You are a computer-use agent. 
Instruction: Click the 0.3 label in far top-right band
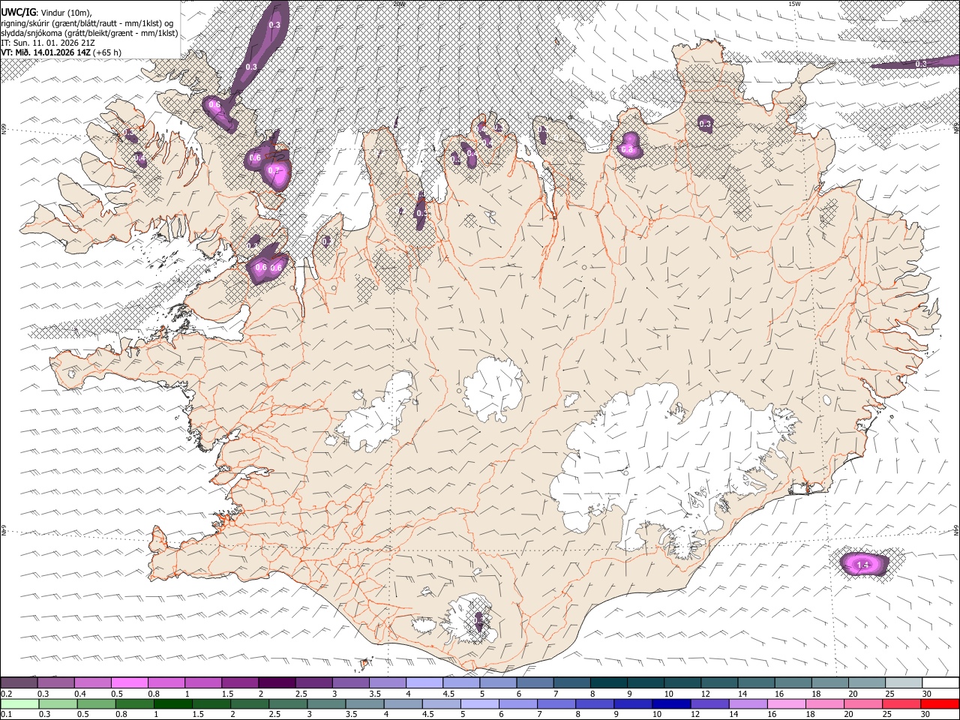(x=921, y=64)
